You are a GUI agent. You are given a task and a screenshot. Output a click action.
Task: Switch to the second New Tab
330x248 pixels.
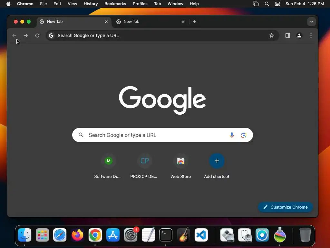click(150, 22)
